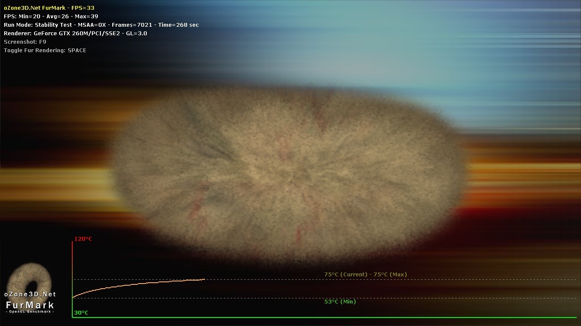Click the 'Toggle Fur Rendering: SPACE' hint
The height and width of the screenshot is (326, 581).
click(45, 50)
